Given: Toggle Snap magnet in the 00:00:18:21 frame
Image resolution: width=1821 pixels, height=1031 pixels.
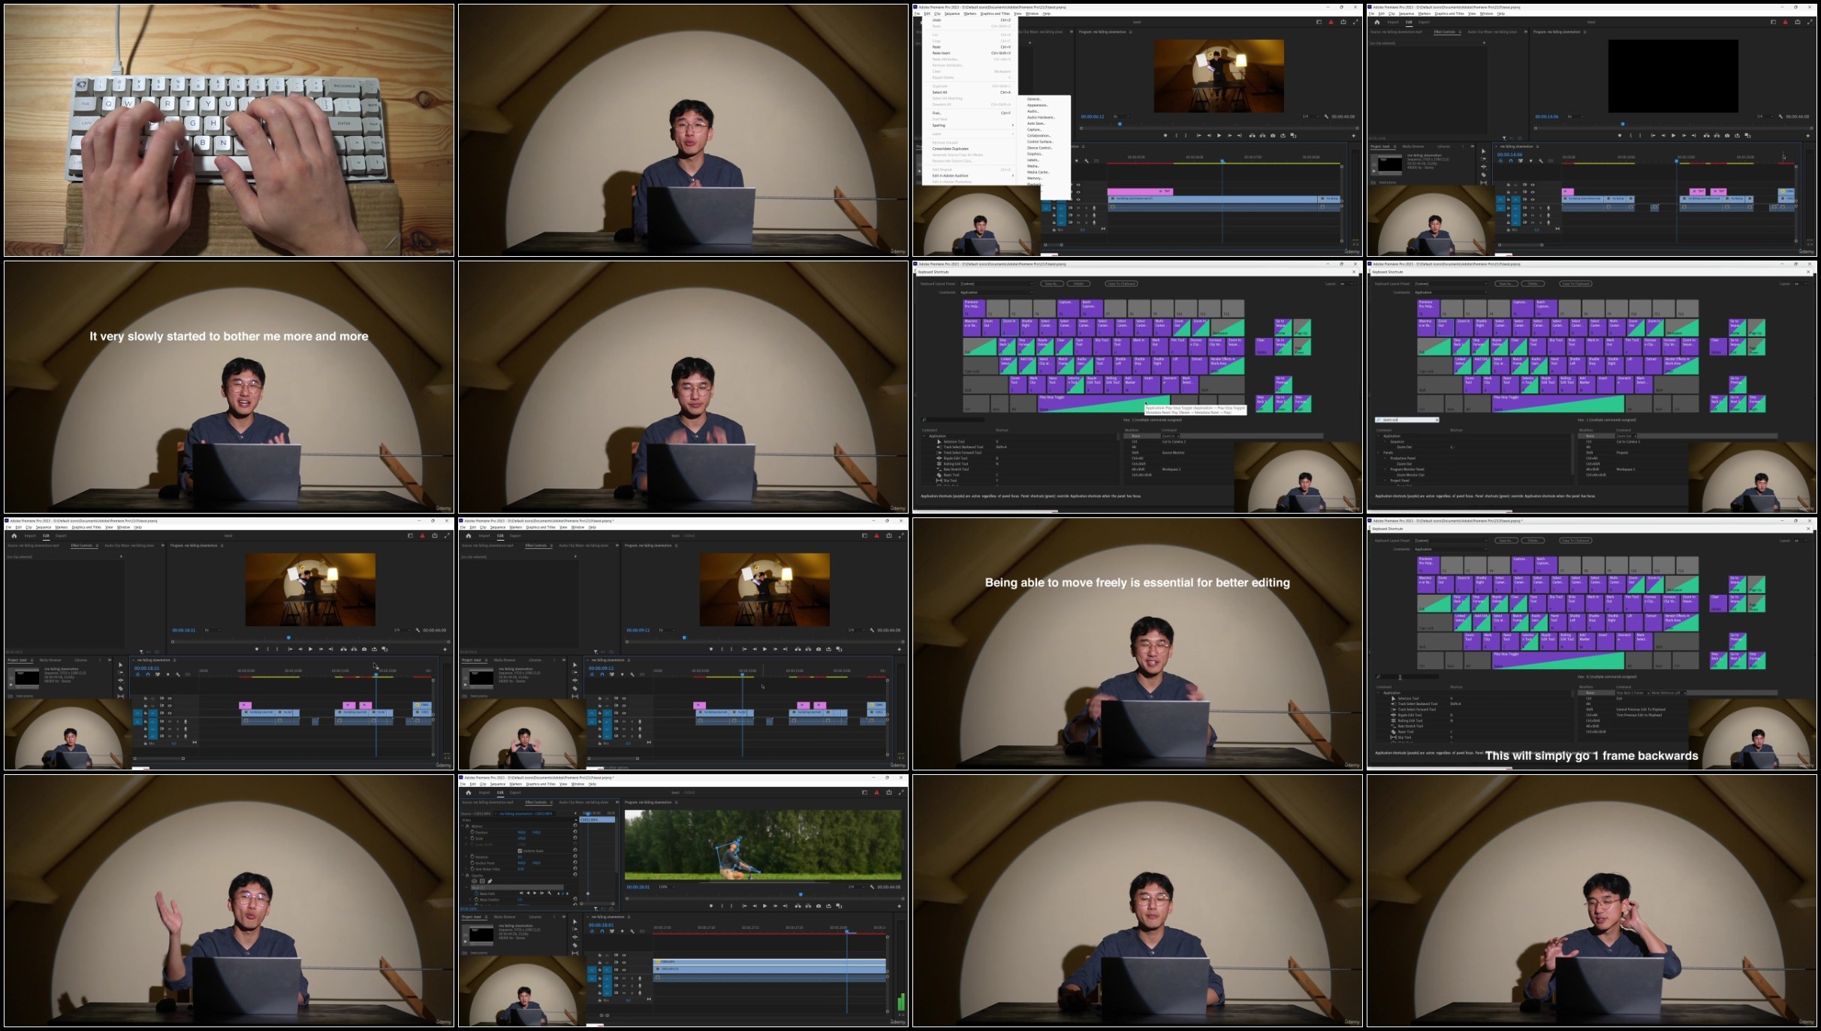Looking at the screenshot, I should point(148,674).
